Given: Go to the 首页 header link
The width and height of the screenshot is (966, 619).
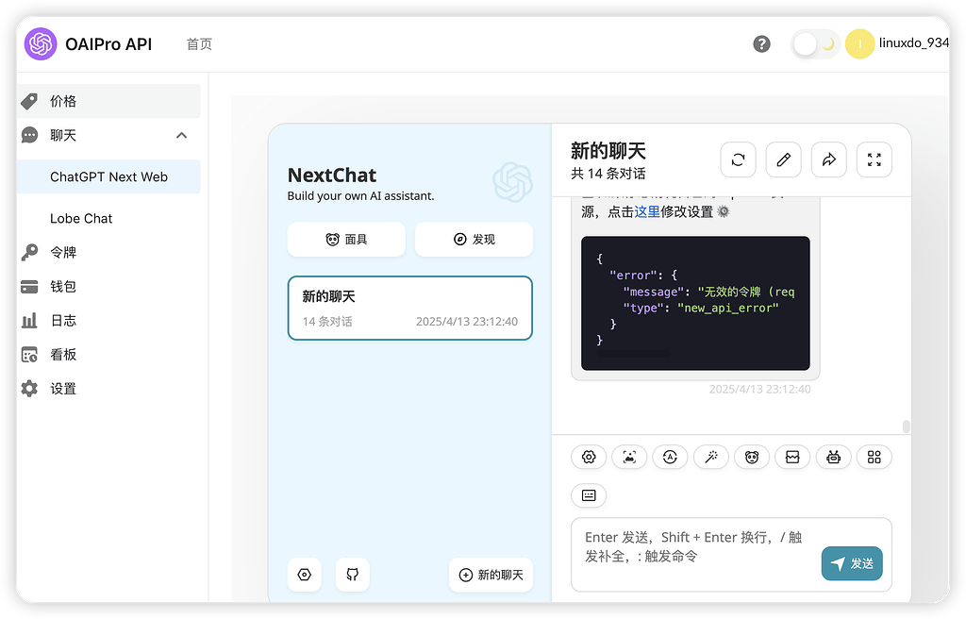Looking at the screenshot, I should (199, 43).
